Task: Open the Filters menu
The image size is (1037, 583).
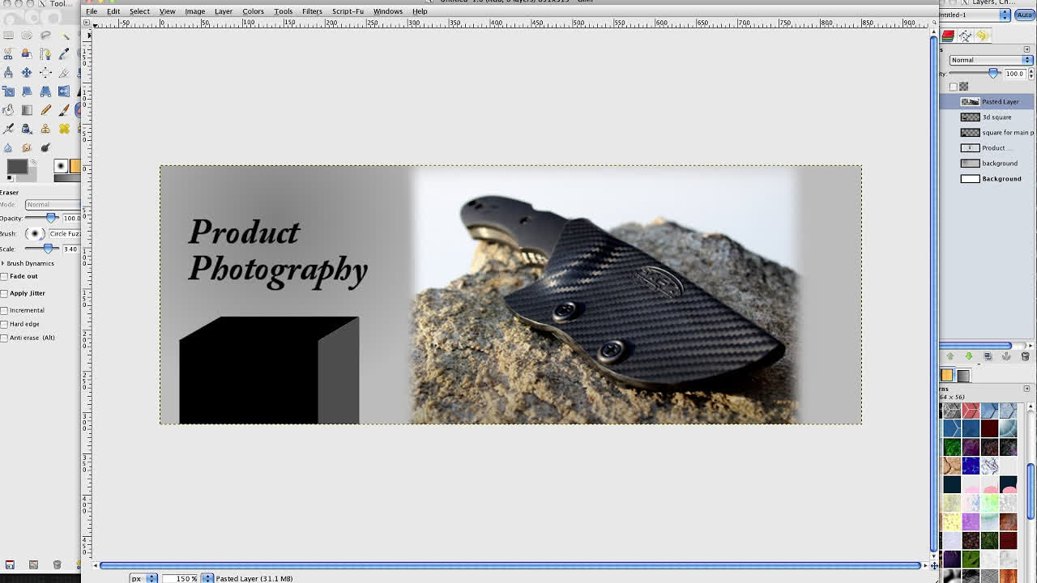Action: click(312, 11)
